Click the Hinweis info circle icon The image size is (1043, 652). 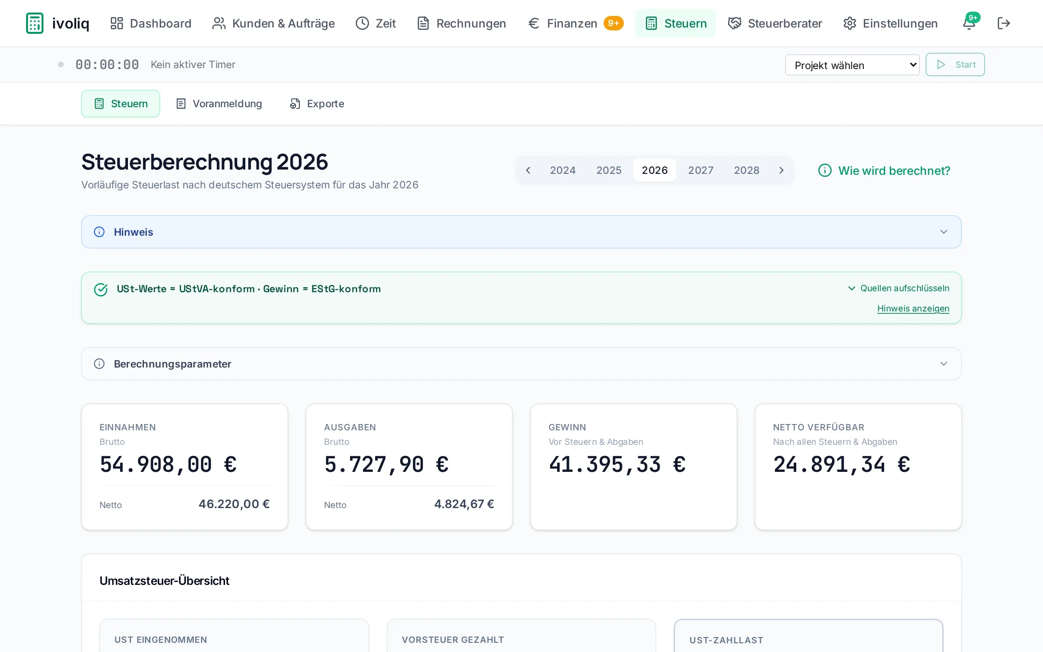99,232
